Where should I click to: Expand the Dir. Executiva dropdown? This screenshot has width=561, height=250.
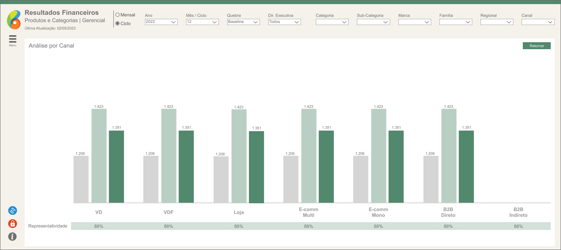click(284, 22)
